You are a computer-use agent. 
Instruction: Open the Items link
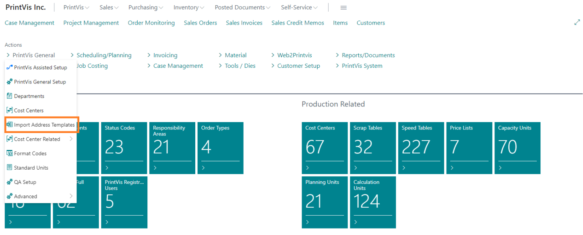(341, 23)
